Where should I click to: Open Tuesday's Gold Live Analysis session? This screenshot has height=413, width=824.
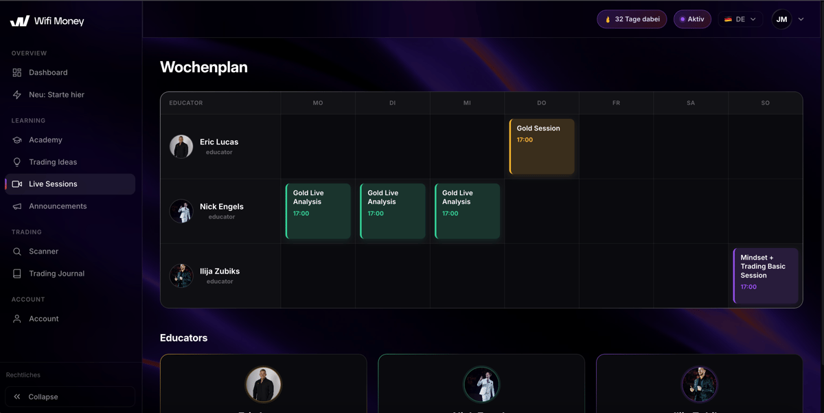pyautogui.click(x=392, y=211)
